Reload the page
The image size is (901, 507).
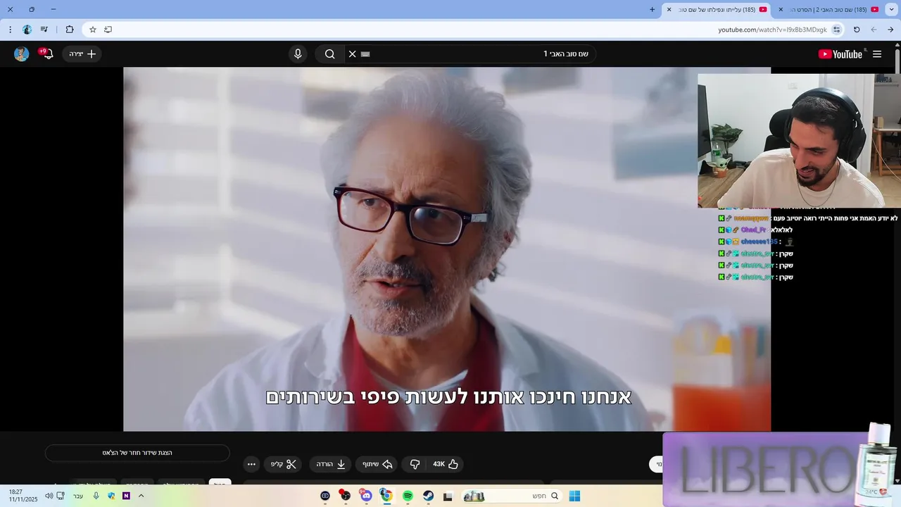pyautogui.click(x=857, y=30)
